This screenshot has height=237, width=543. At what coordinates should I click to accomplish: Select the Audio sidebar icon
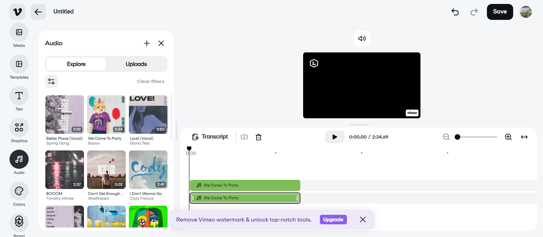(19, 159)
